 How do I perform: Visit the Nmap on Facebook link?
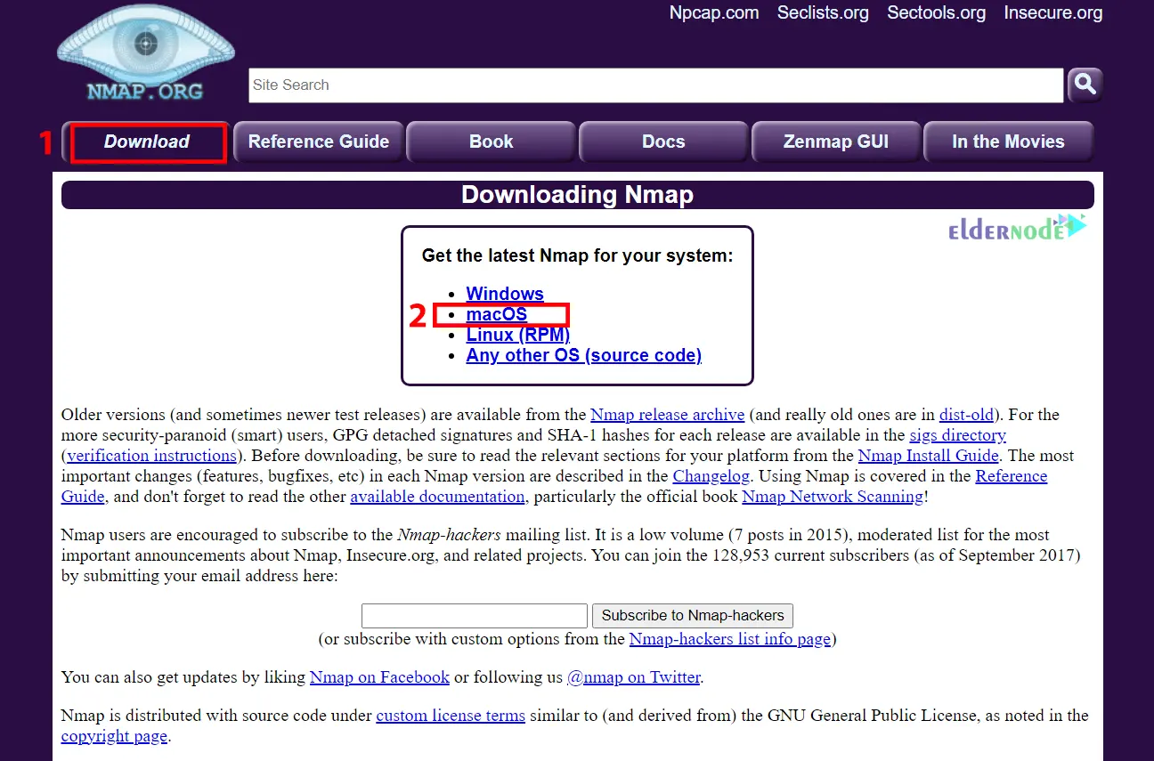(379, 677)
